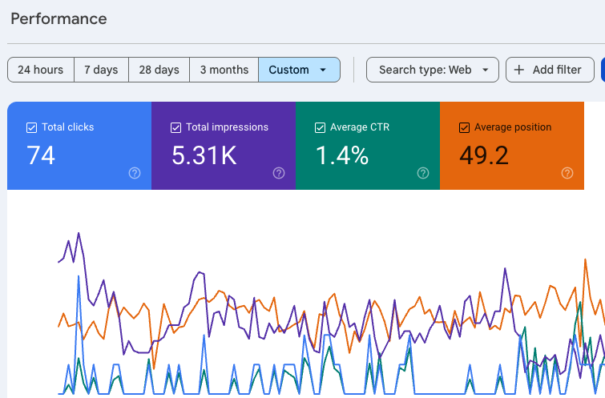
Task: Select the Custom date range button
Action: click(x=300, y=70)
